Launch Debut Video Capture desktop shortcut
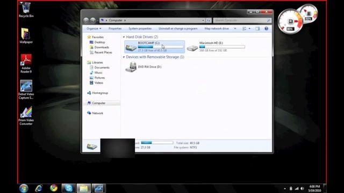 point(26,90)
